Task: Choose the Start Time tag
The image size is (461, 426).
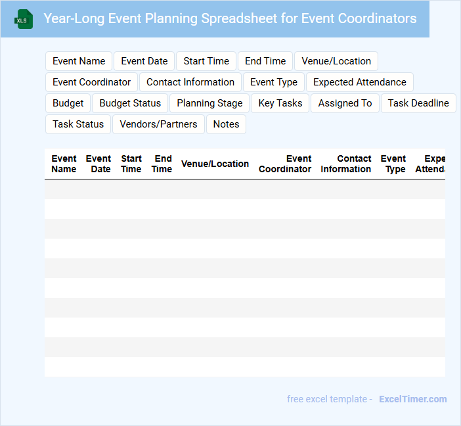Action: tap(206, 61)
